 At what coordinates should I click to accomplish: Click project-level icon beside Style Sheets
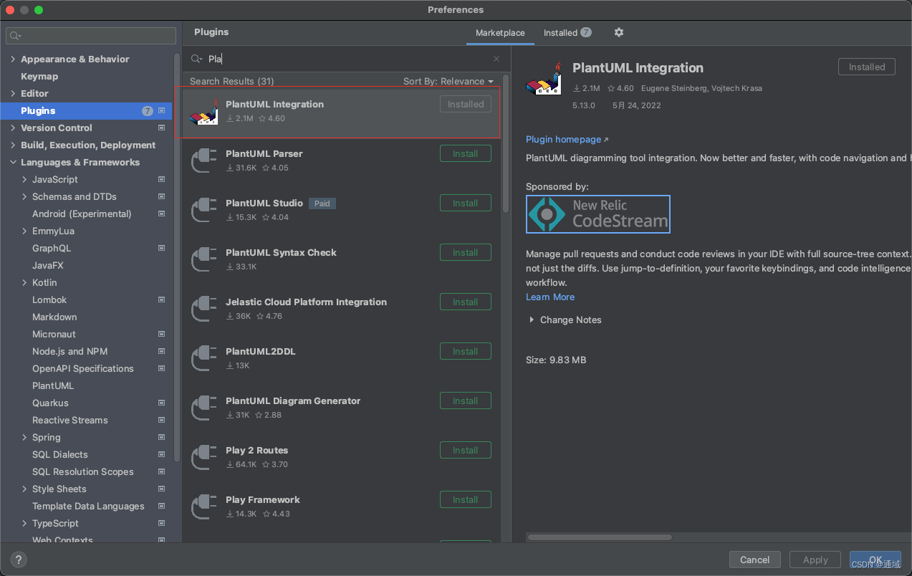point(161,489)
